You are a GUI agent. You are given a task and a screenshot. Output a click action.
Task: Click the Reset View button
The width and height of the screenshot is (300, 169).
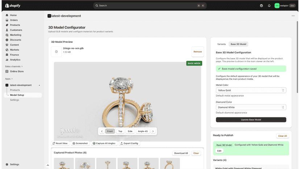point(60,143)
